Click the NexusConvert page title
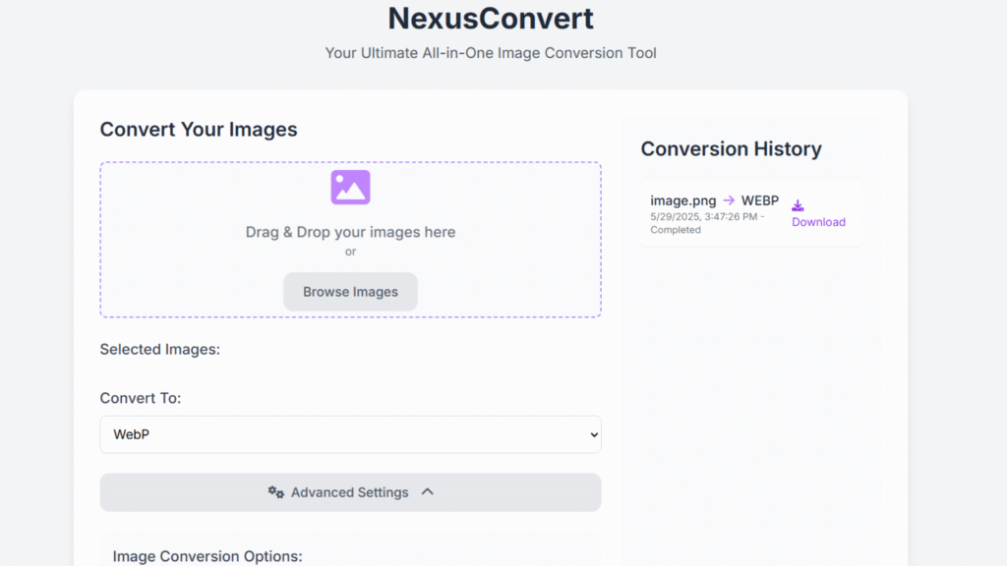1007x566 pixels. tap(491, 18)
